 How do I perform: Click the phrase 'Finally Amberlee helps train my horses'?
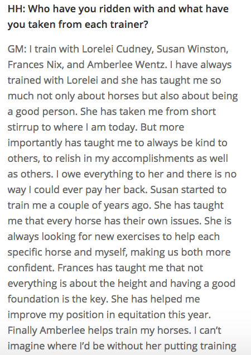pos(99,330)
